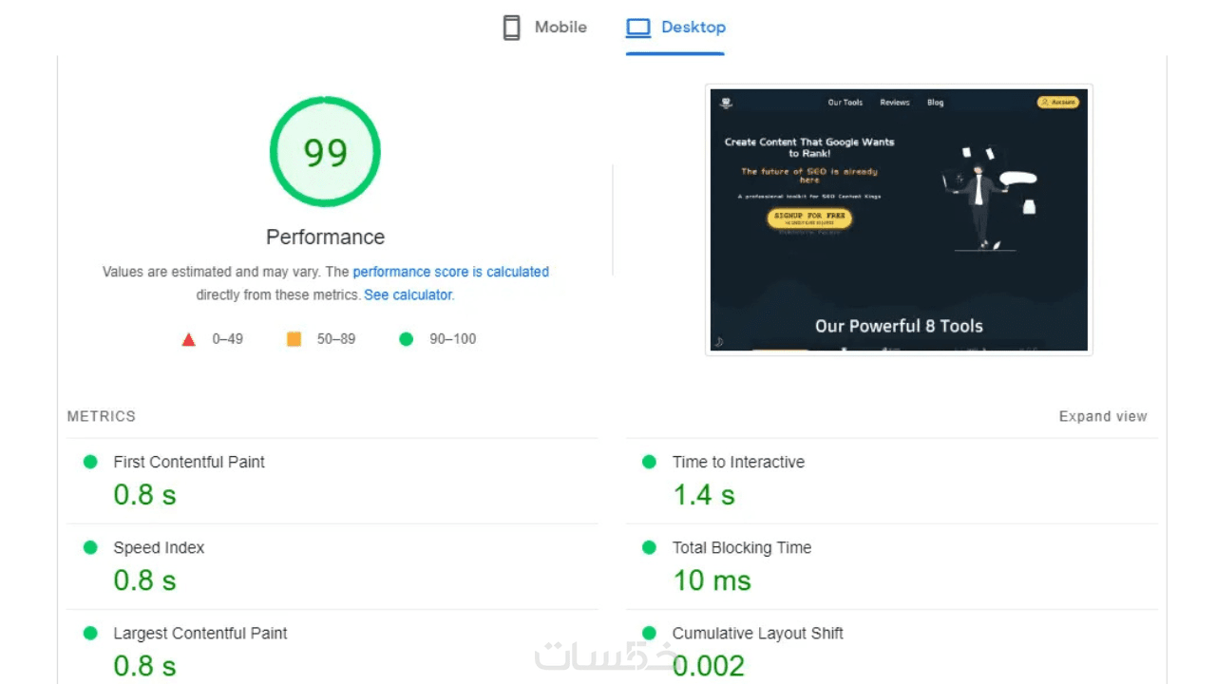Click the Speed Index metric label

click(x=159, y=547)
